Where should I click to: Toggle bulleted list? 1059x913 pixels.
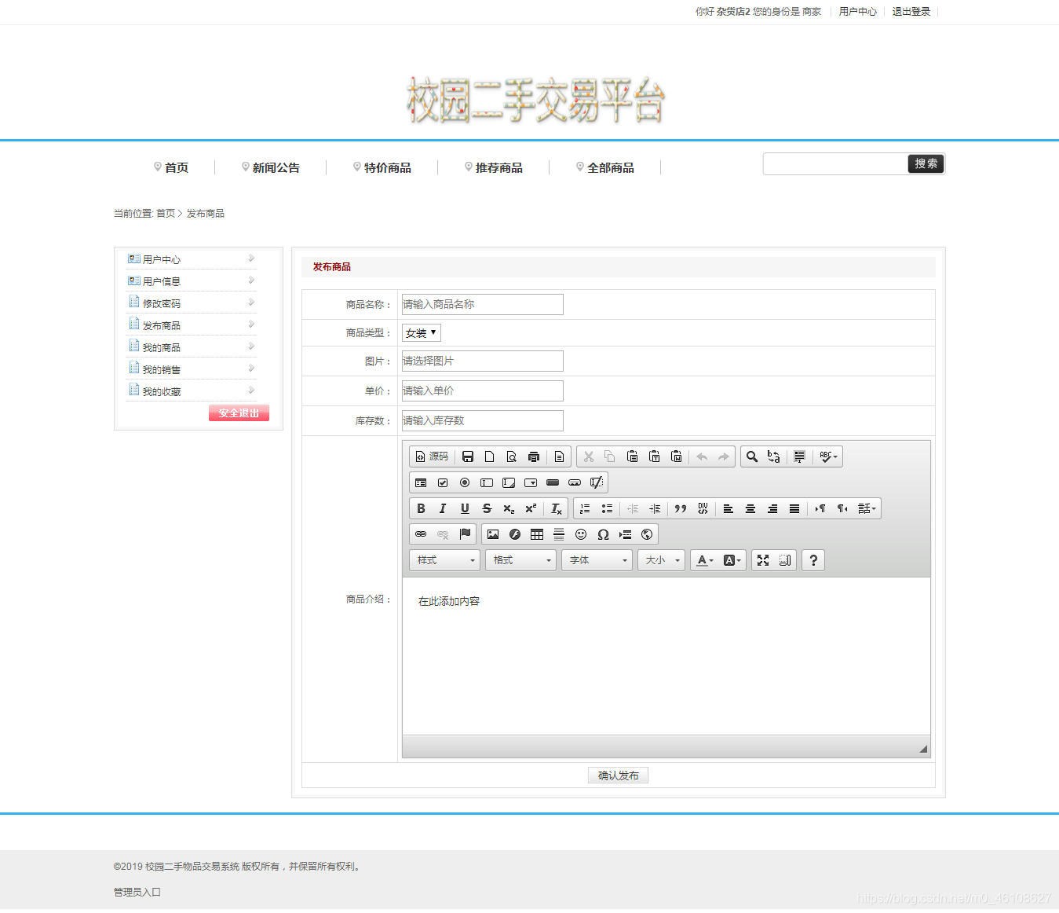(x=607, y=508)
